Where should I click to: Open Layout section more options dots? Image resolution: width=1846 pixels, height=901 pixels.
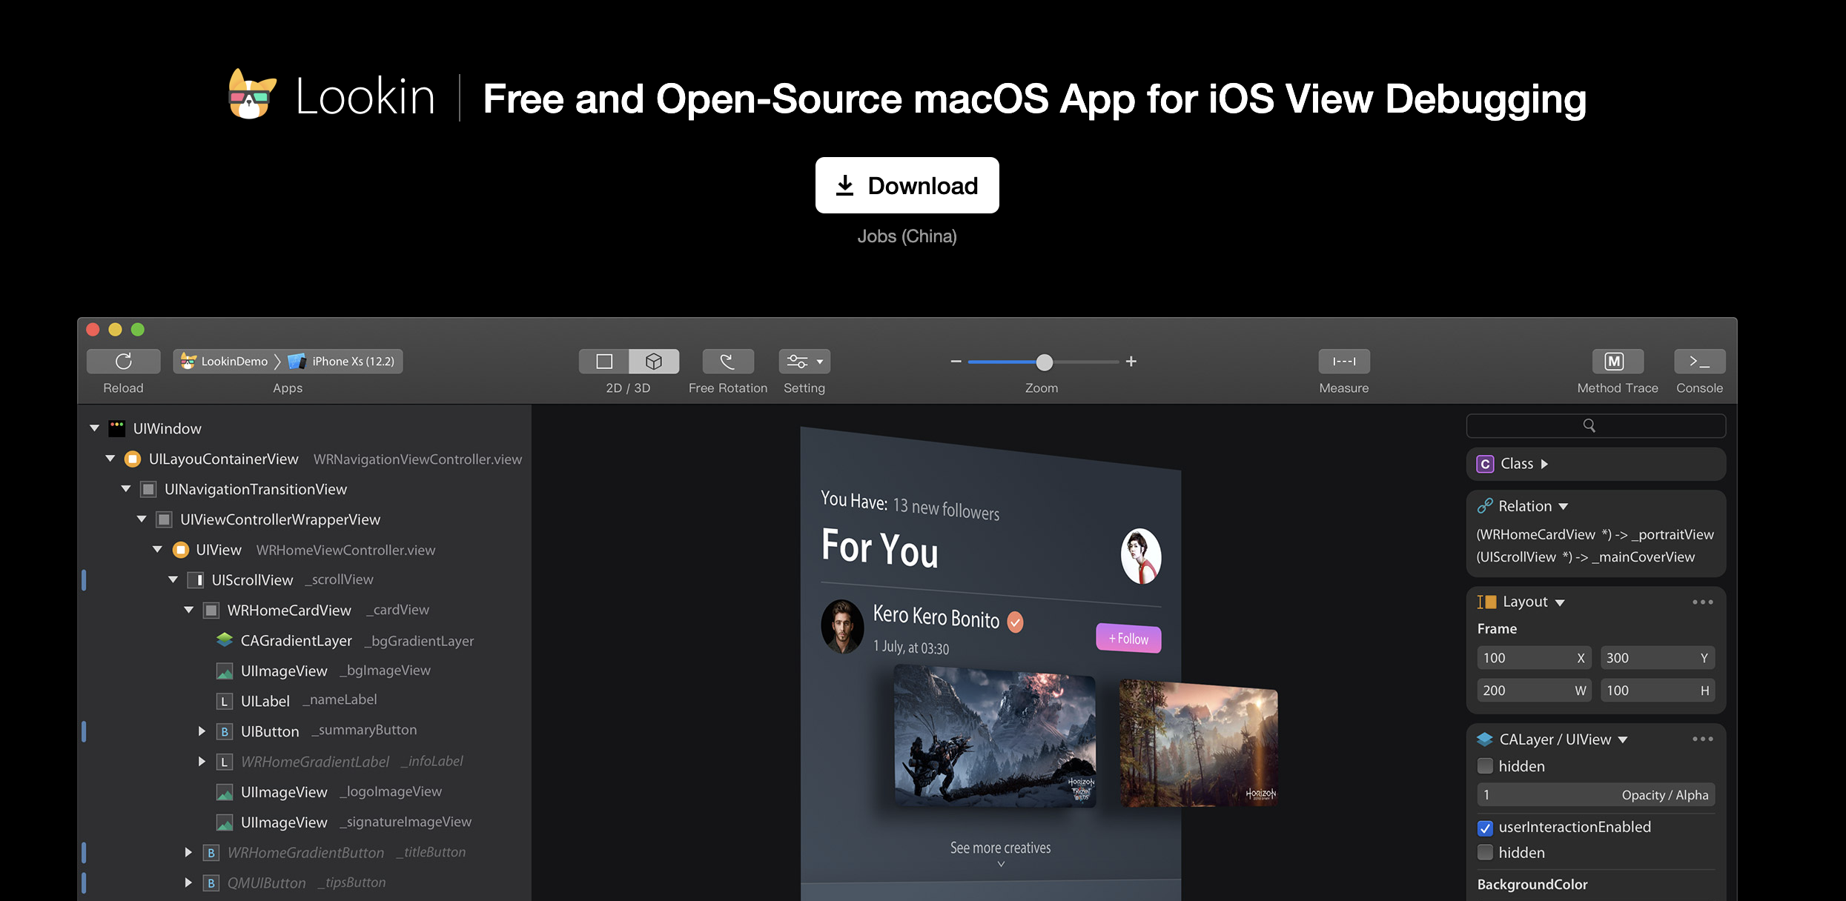click(1702, 602)
